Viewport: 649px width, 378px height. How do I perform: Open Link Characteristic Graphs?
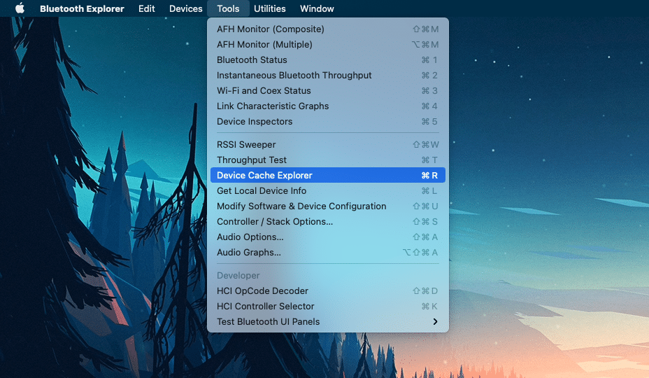[x=328, y=106]
